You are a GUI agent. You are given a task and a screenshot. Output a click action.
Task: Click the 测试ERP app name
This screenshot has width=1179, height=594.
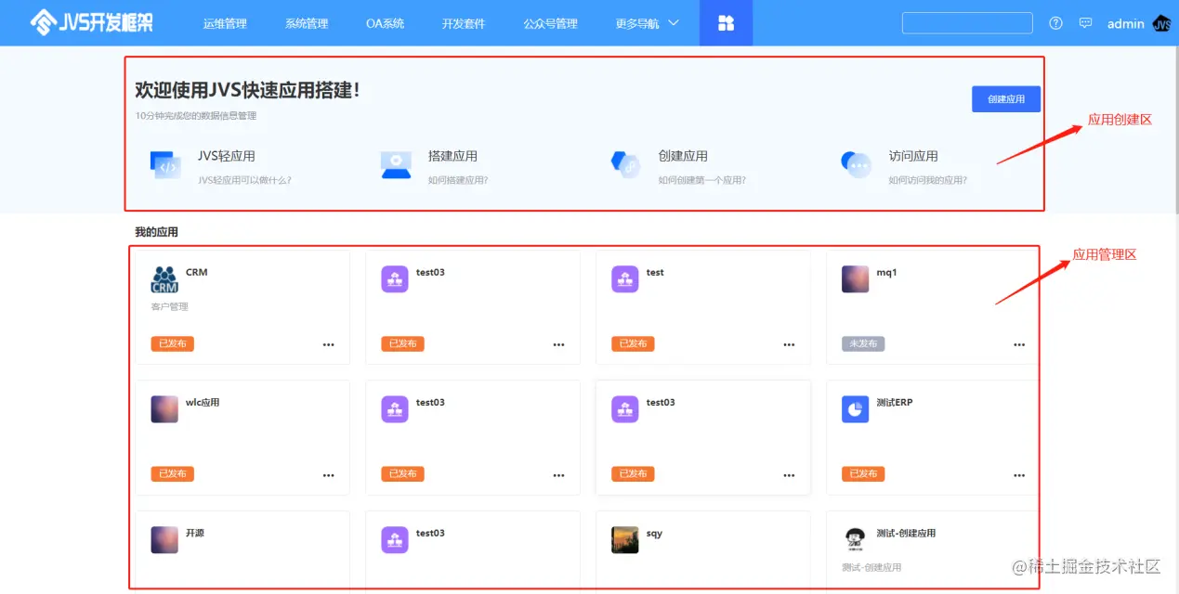pos(895,403)
